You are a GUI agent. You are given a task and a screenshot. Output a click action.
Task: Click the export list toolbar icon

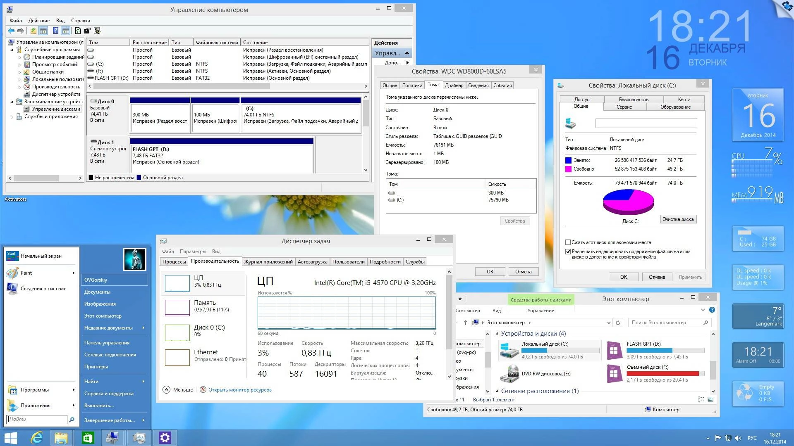pos(87,31)
